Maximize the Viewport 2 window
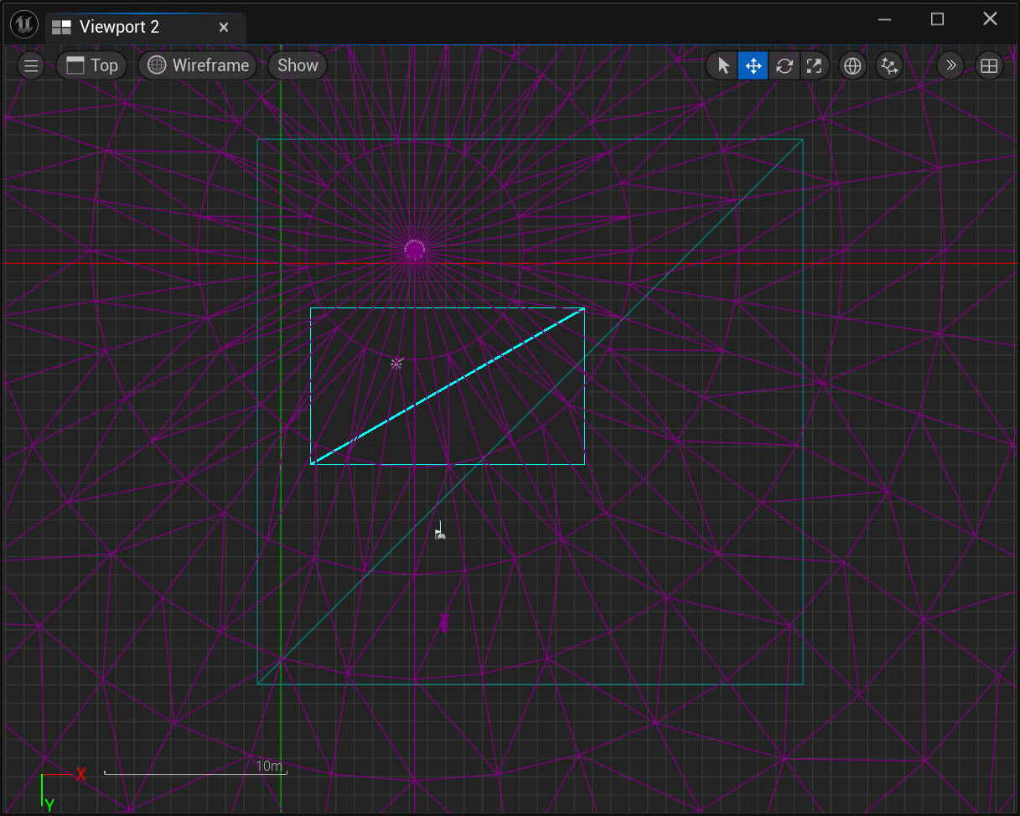The height and width of the screenshot is (816, 1020). 938,19
